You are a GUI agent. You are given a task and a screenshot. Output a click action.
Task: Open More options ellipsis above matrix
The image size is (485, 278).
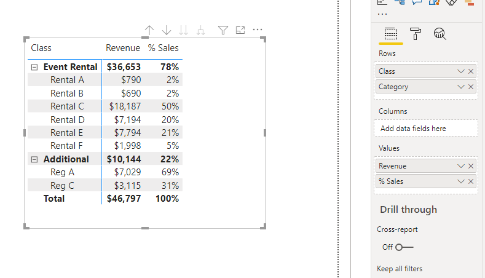[x=258, y=30]
